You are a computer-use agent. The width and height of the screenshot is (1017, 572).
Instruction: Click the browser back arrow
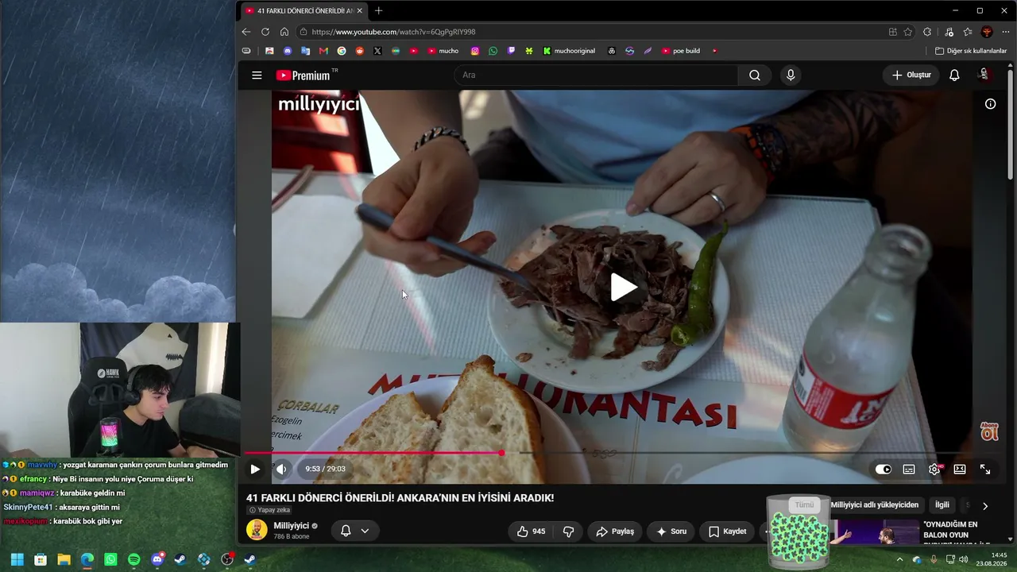[246, 32]
